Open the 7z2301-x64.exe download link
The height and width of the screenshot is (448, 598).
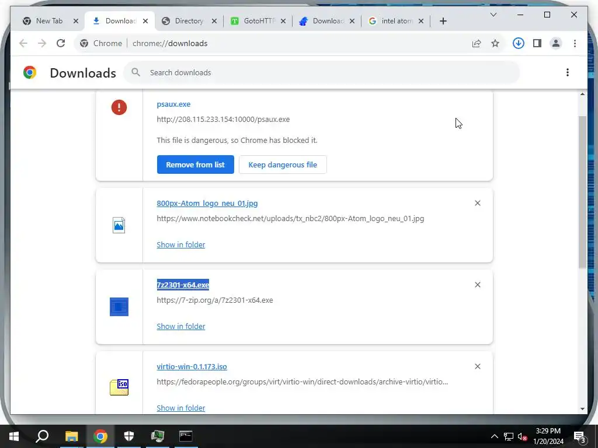183,285
